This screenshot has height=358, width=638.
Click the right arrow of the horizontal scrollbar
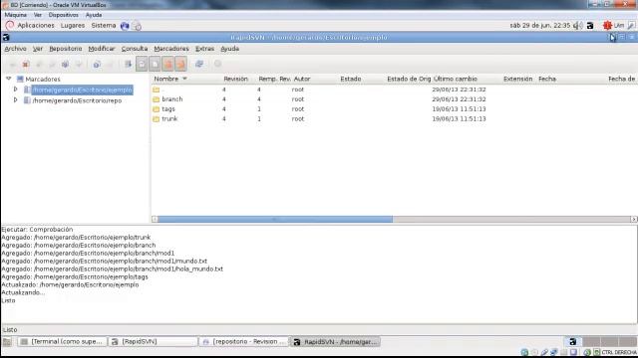coord(634,219)
